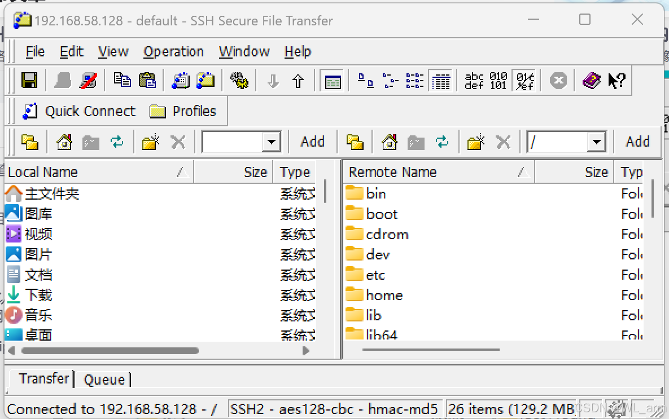The height and width of the screenshot is (419, 669).
Task: Toggle the transfer view panel icon
Action: click(x=333, y=81)
